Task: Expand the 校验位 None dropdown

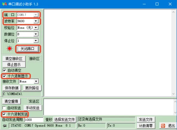Action: coord(36,27)
